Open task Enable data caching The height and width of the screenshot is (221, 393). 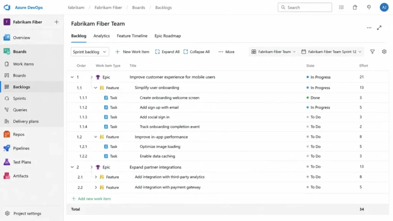[x=157, y=156]
